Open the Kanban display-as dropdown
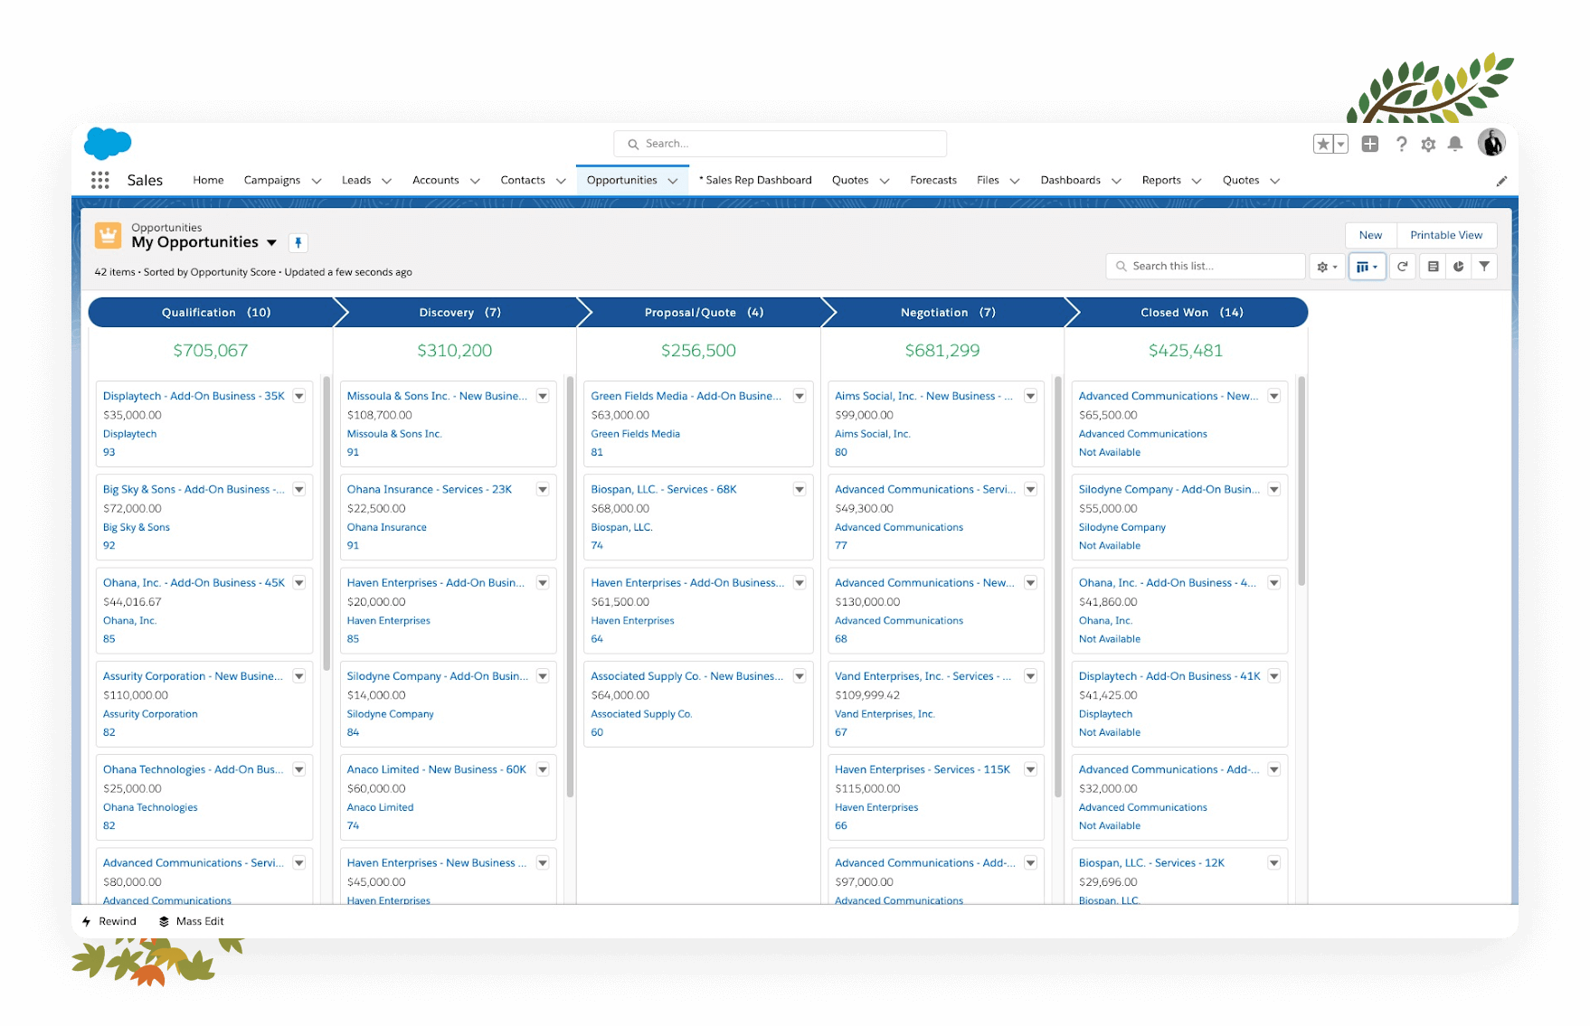 point(1367,267)
